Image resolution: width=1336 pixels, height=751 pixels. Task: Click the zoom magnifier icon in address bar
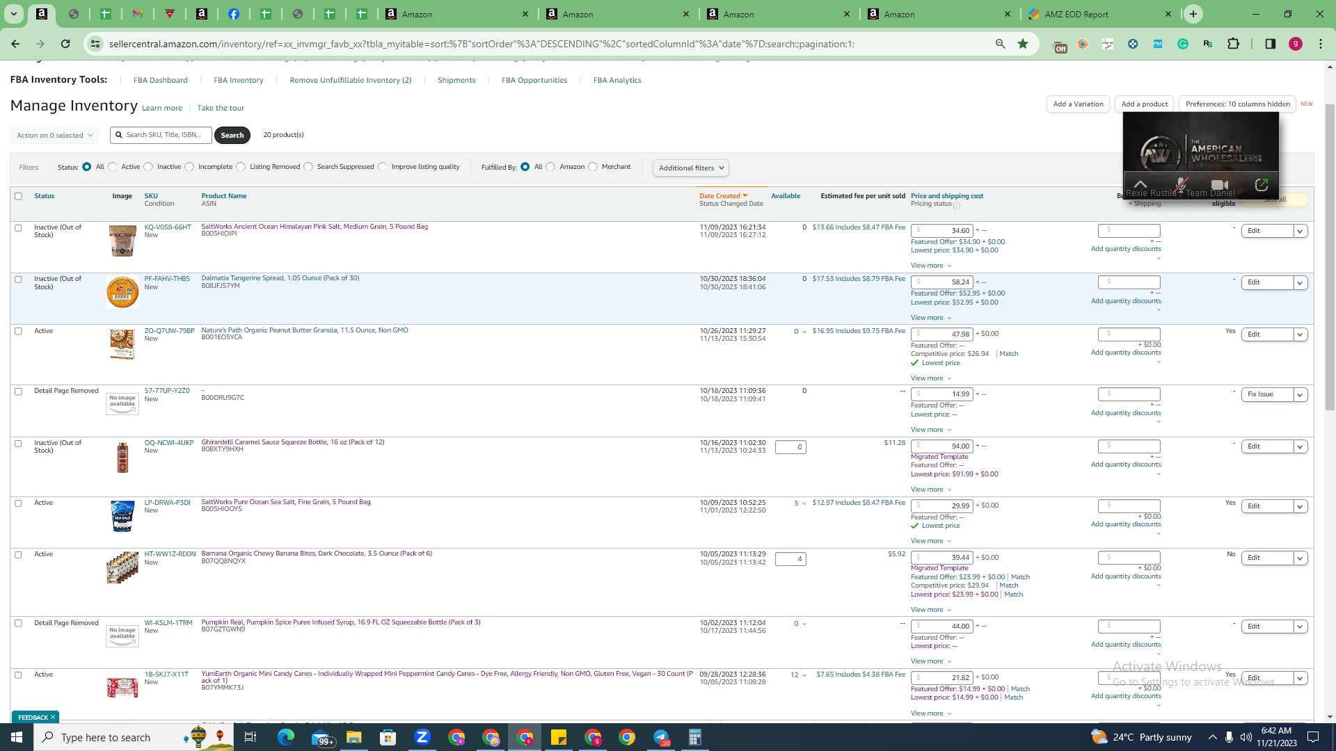pos(1000,44)
